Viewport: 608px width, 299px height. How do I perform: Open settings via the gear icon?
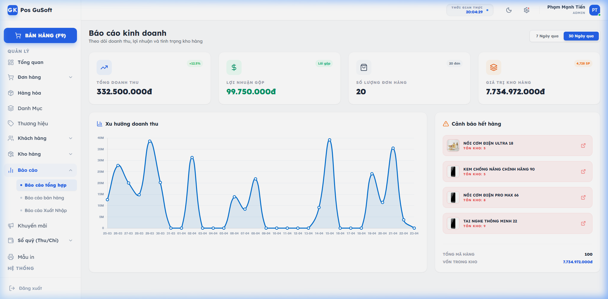[x=527, y=10]
